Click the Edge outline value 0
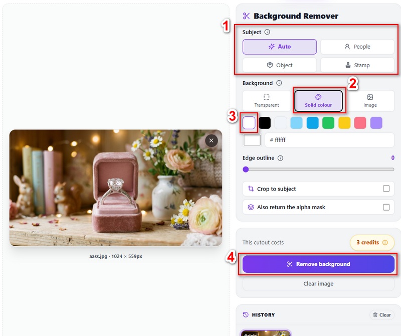Screen dimensions: 401x336 coord(392,158)
